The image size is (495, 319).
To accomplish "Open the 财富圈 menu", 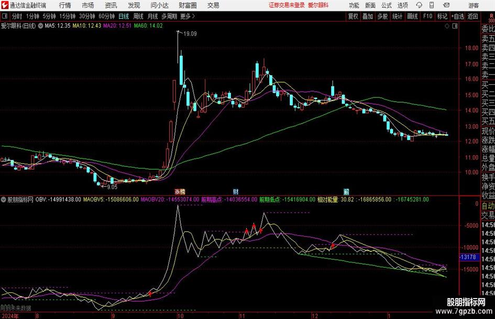I will (188, 5).
